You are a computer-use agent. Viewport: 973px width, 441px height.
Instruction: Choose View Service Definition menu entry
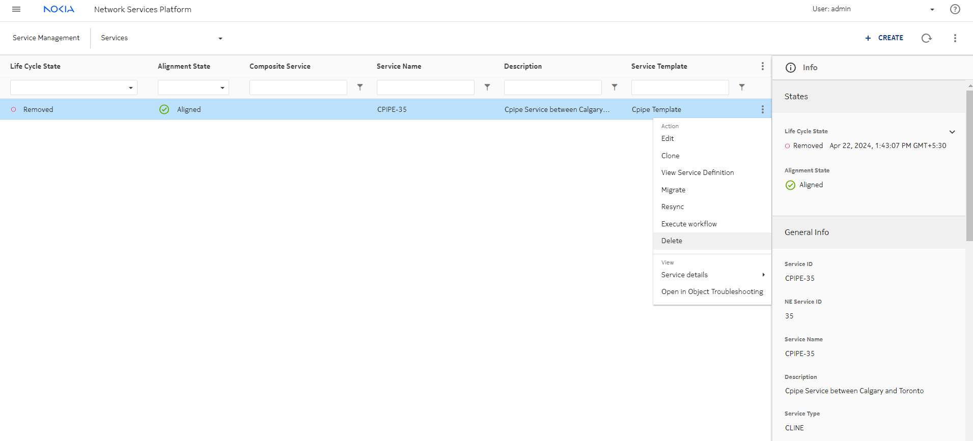click(x=697, y=172)
